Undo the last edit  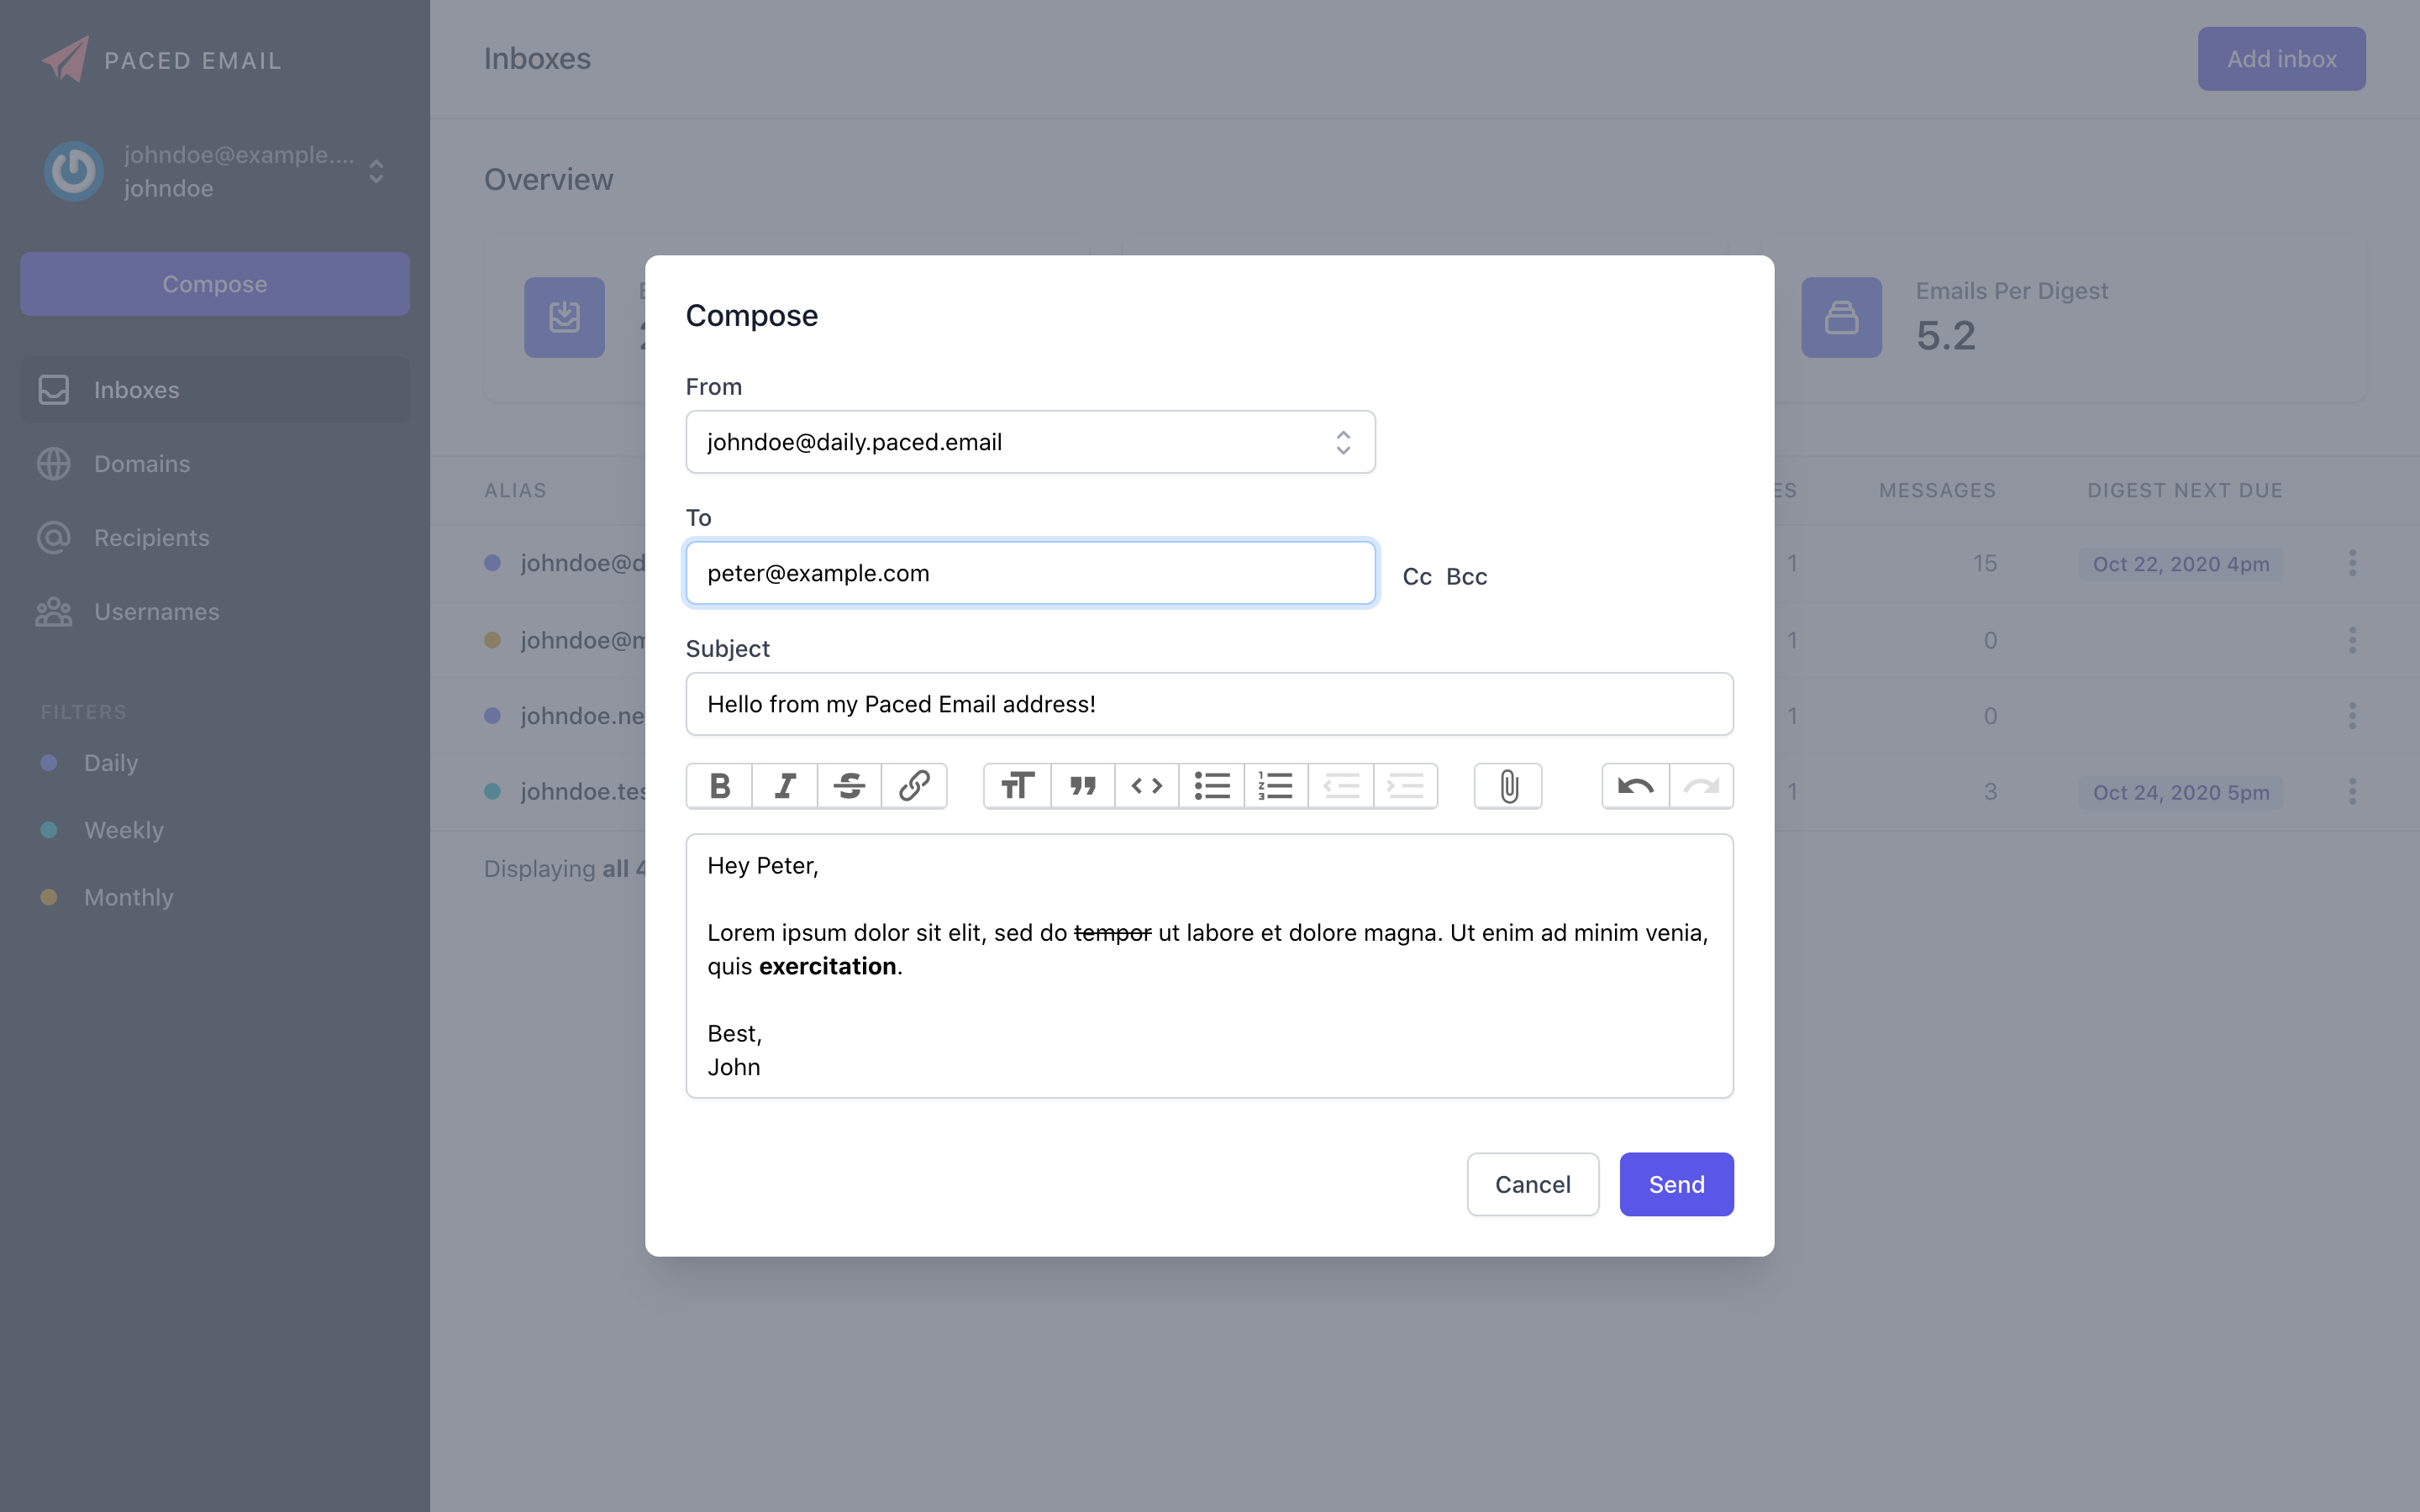click(x=1634, y=786)
